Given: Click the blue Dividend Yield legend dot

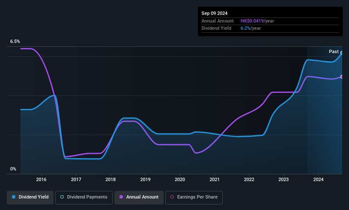Looking at the screenshot, I should [x=14, y=197].
